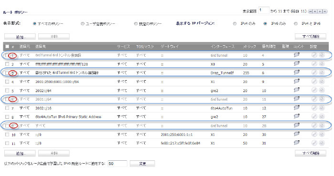Click the top 削除 button
This screenshot has height=176, width=334.
click(x=54, y=37)
